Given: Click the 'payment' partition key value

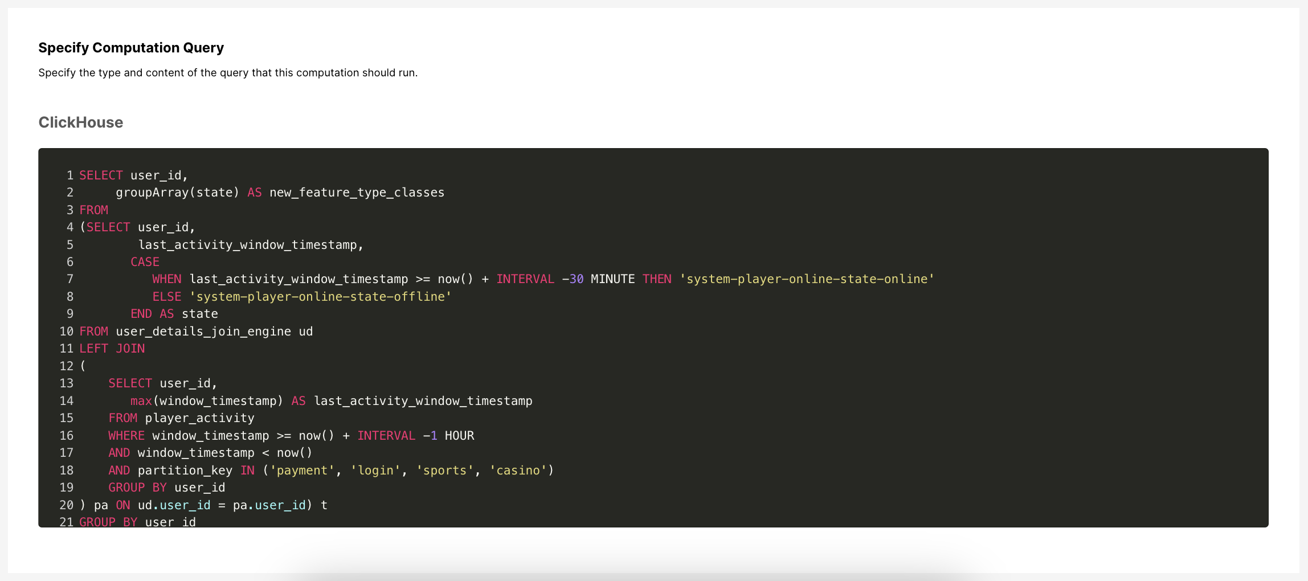Looking at the screenshot, I should click(302, 470).
